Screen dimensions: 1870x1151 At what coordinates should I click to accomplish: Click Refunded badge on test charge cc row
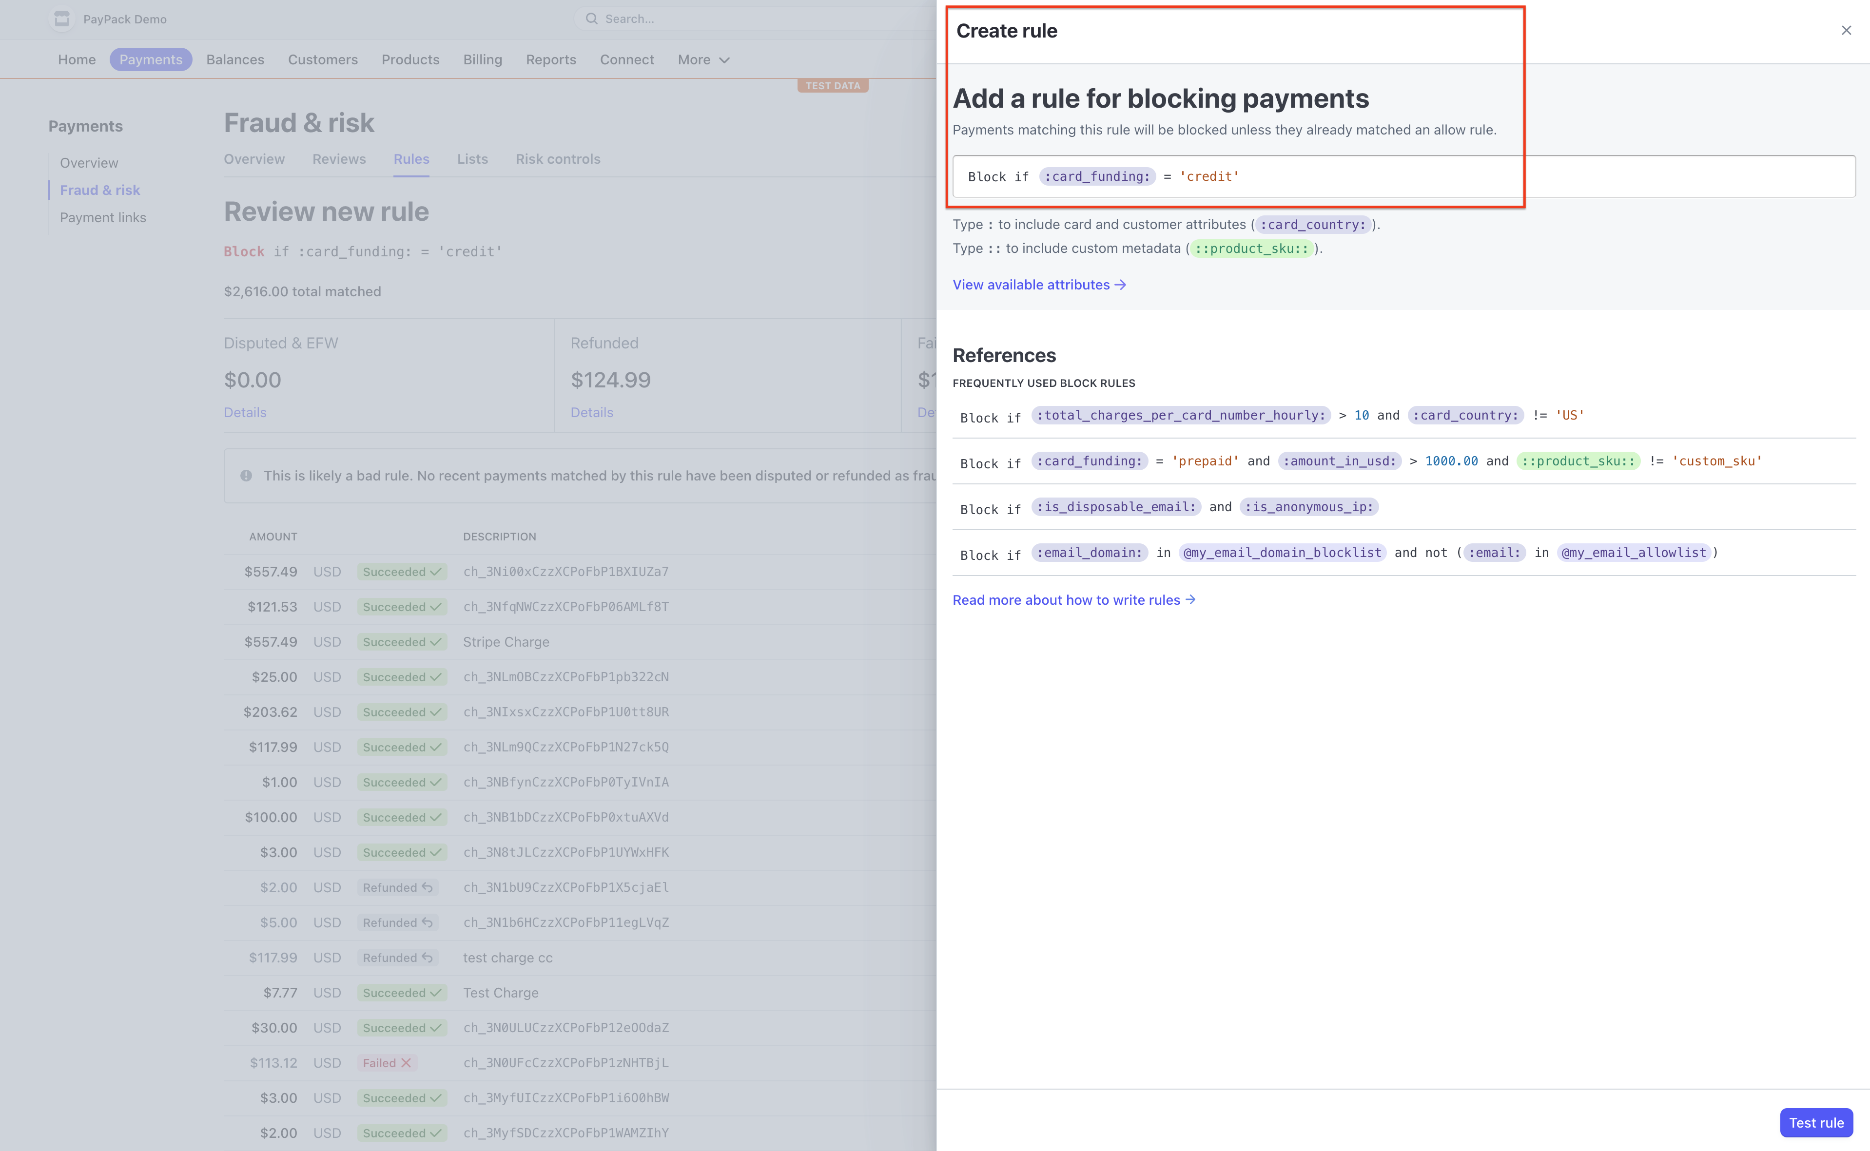click(397, 958)
